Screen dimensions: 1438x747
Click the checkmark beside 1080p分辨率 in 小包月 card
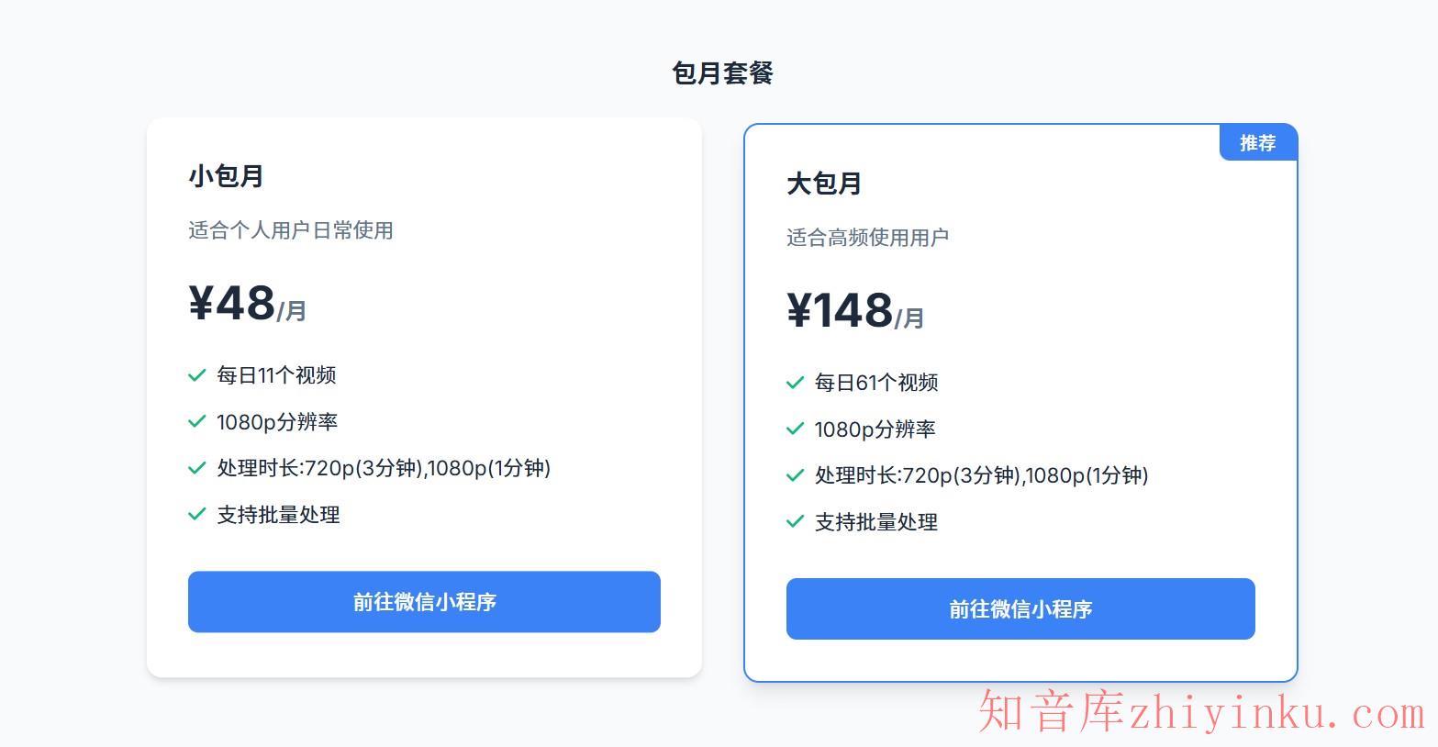[195, 422]
